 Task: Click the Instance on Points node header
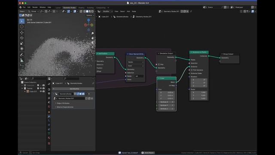pos(199,52)
